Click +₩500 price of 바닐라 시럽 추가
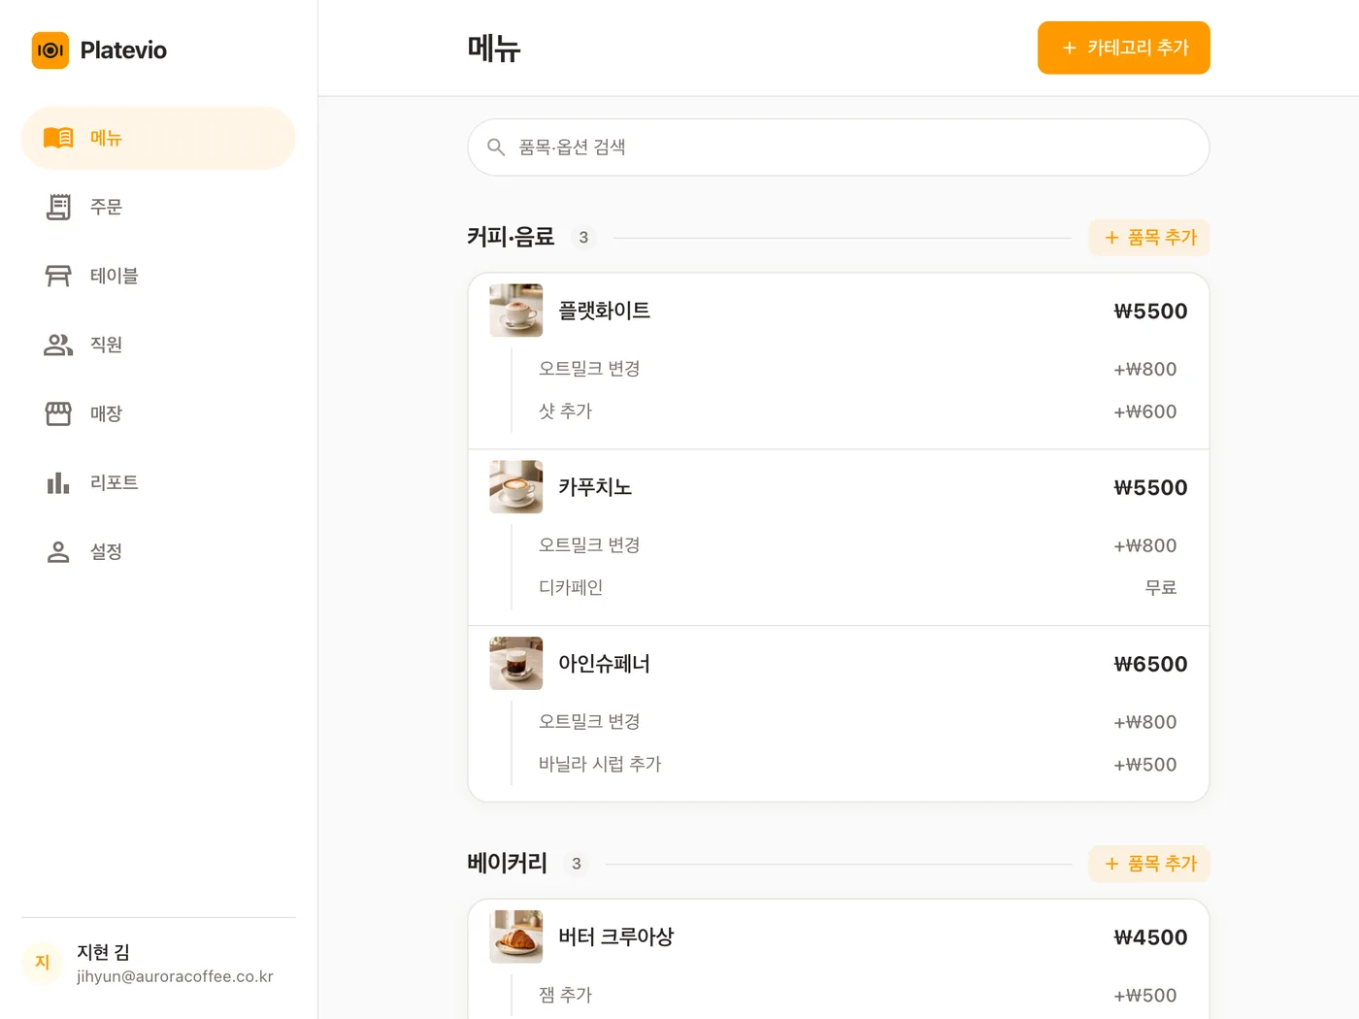 (x=1144, y=765)
